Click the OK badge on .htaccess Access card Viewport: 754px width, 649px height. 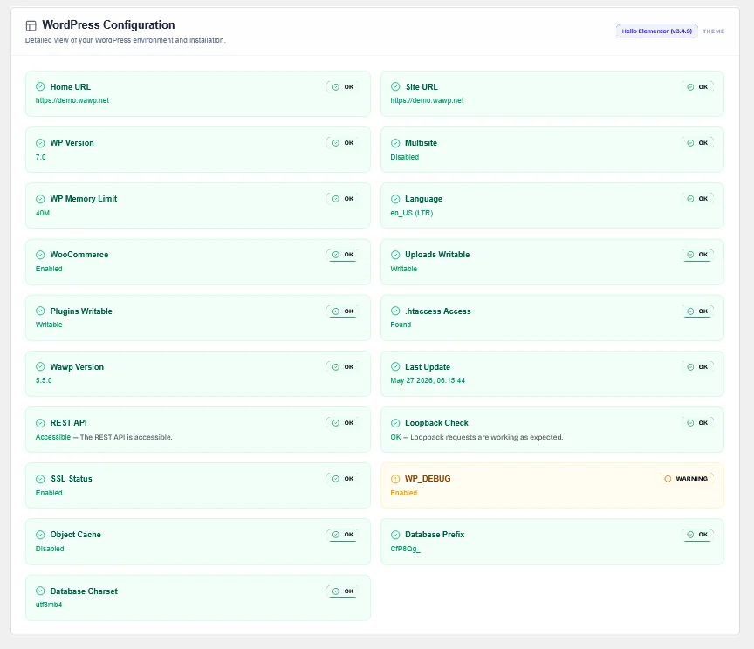pyautogui.click(x=697, y=311)
